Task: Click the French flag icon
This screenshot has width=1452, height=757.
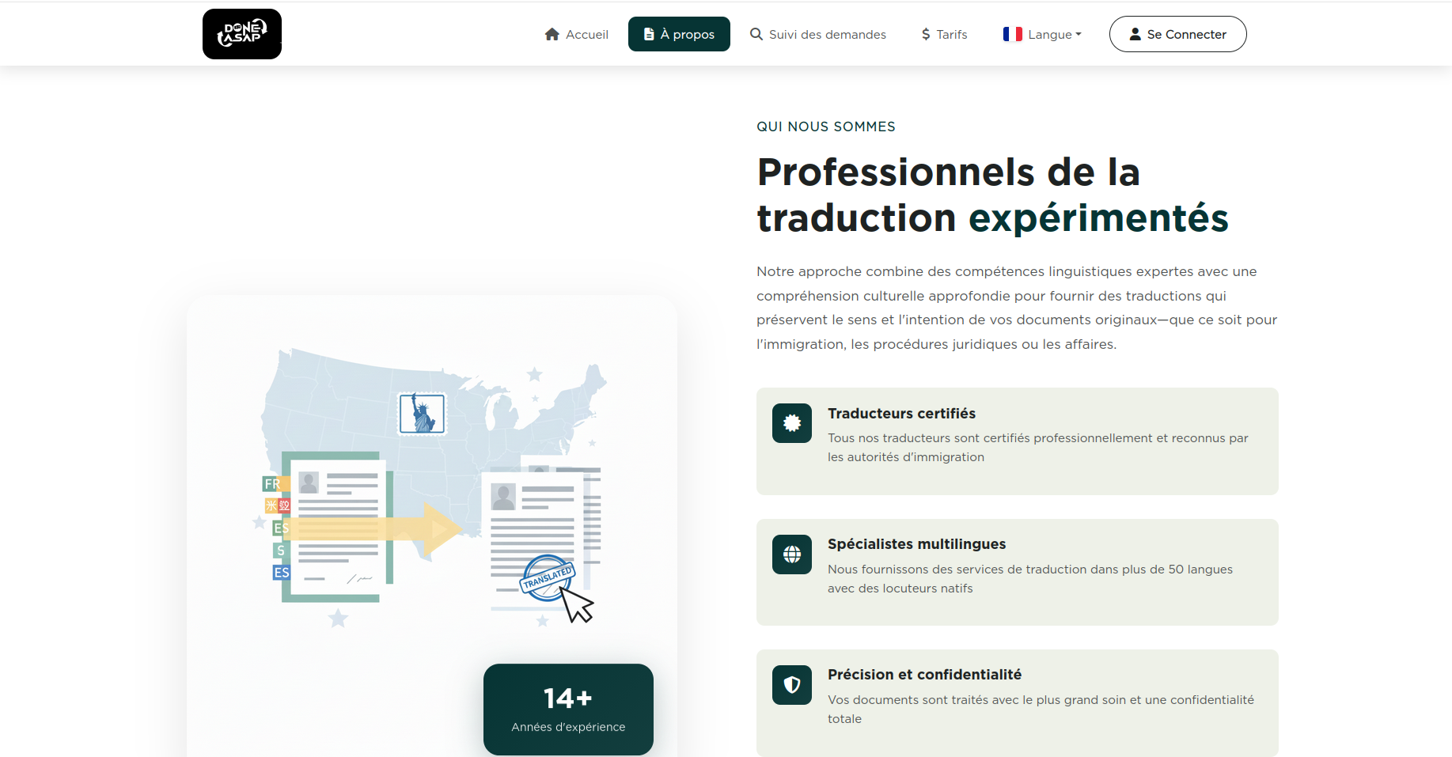Action: pos(1012,34)
